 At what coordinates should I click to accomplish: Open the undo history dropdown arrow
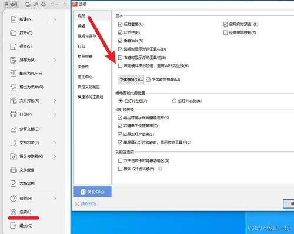pyautogui.click(x=58, y=5)
